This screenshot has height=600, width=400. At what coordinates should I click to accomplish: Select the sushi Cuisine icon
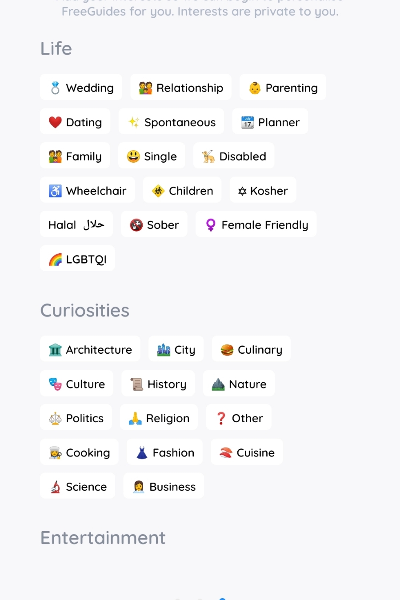(x=226, y=452)
